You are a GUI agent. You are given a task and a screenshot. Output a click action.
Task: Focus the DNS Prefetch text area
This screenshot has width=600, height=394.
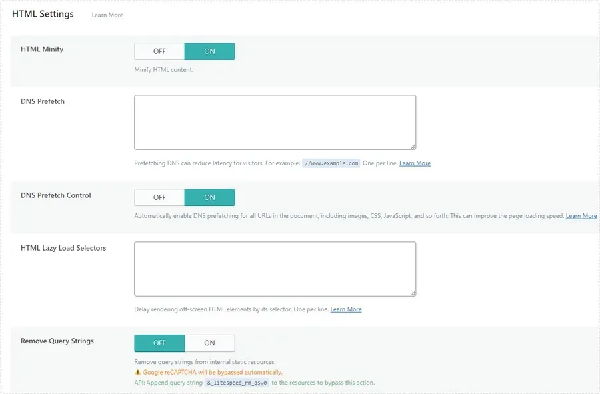[x=275, y=123]
